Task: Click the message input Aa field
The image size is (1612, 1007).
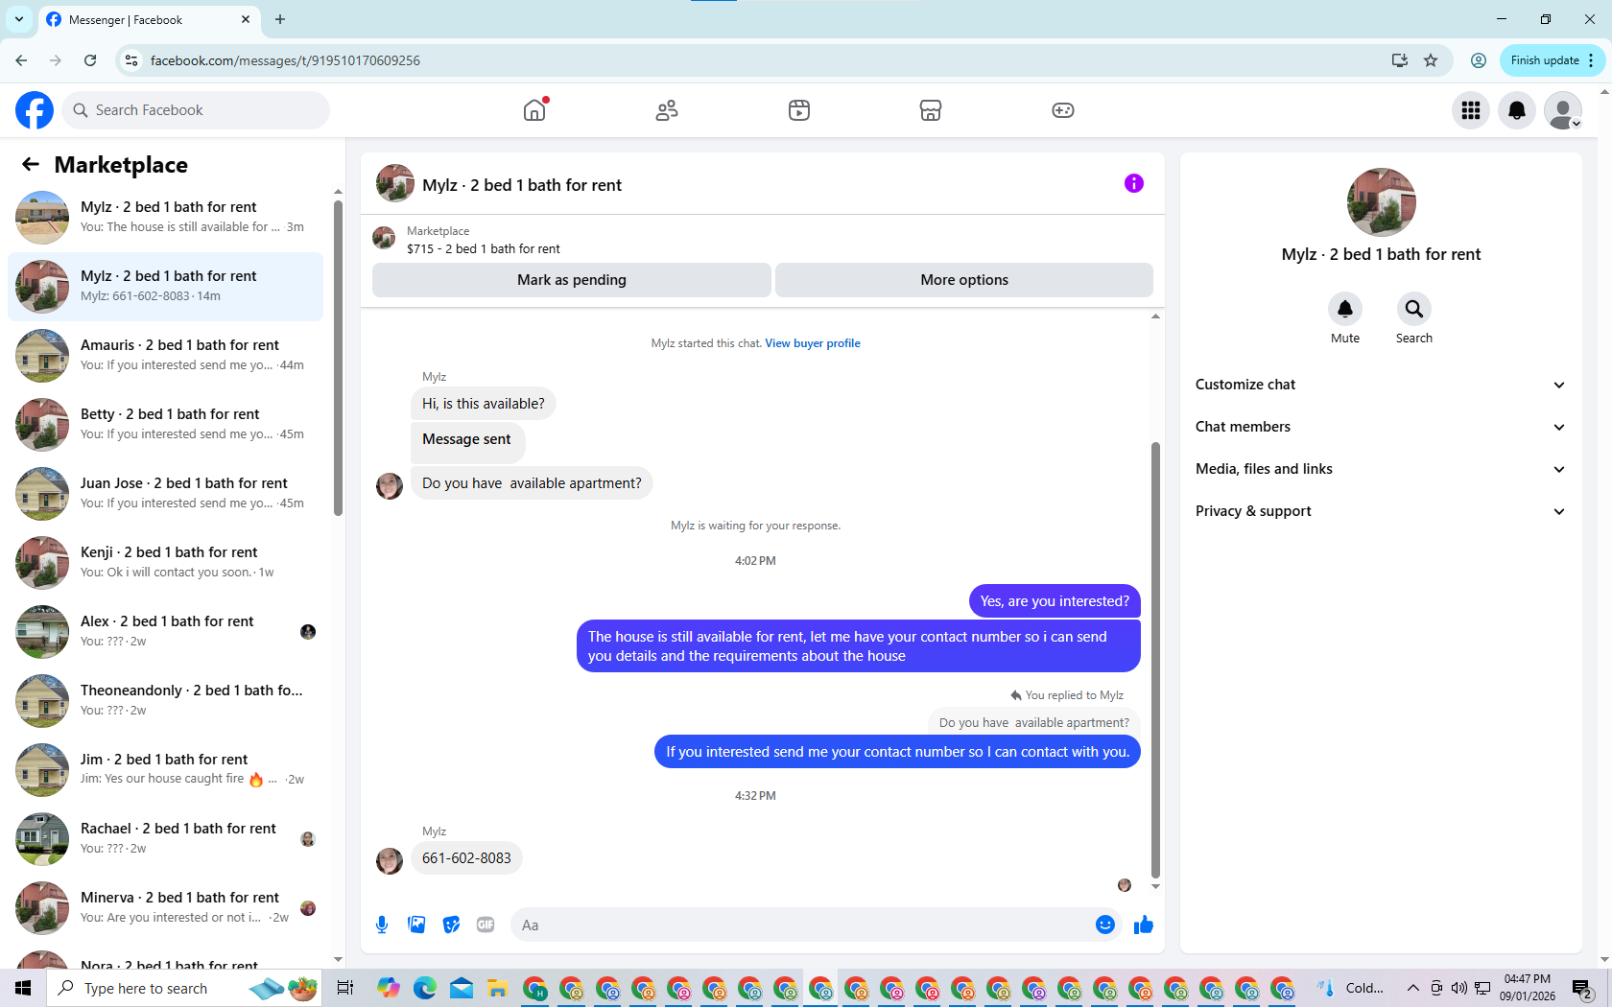Action: [x=801, y=925]
